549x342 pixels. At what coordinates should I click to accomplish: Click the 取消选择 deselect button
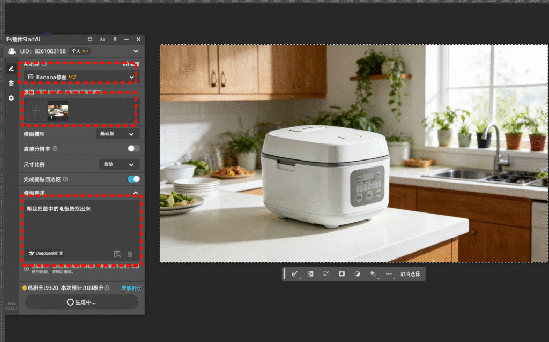(410, 274)
